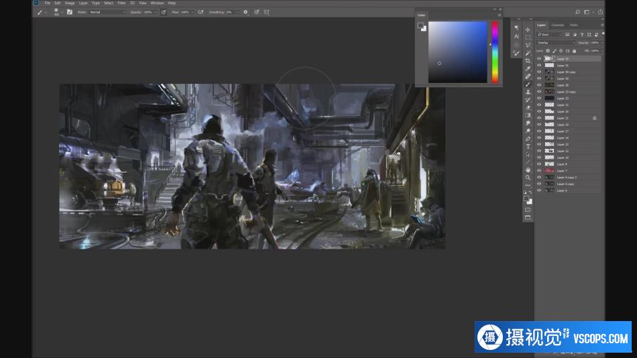This screenshot has height=358, width=637.
Task: Click the search icon in options bar
Action: click(577, 12)
